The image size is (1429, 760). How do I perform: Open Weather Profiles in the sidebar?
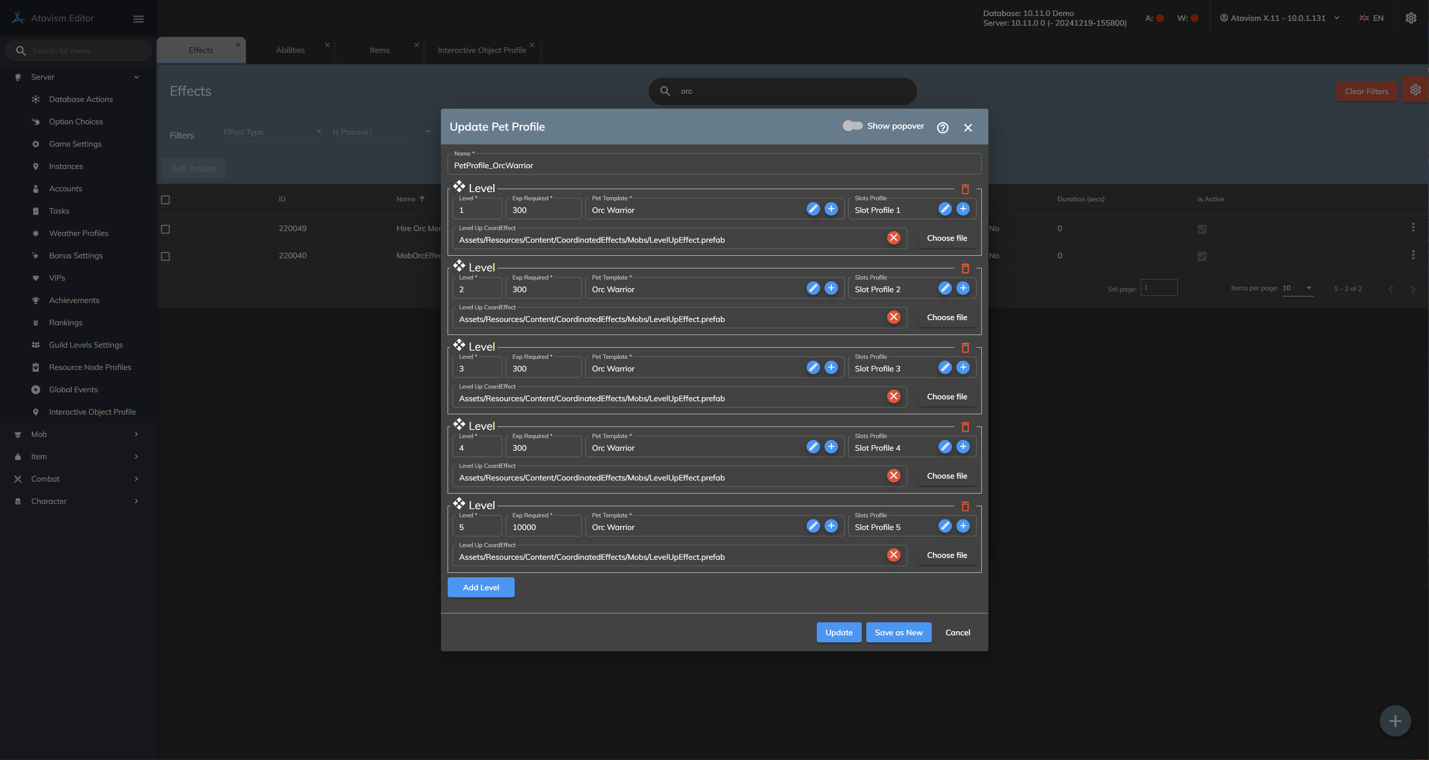[x=79, y=233]
